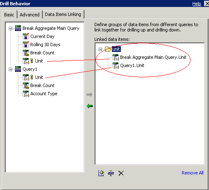Click the unit folder icon

108,49
